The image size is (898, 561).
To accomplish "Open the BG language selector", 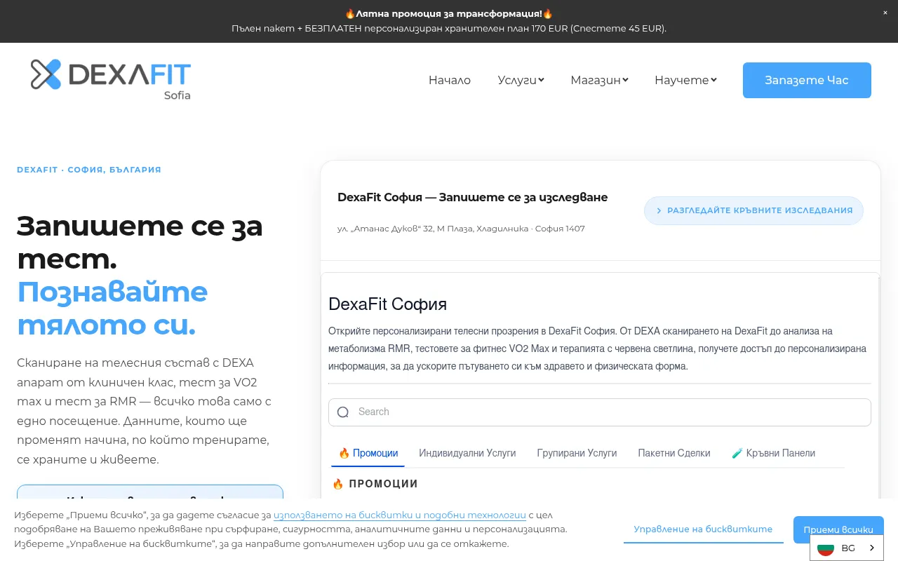I will (847, 548).
